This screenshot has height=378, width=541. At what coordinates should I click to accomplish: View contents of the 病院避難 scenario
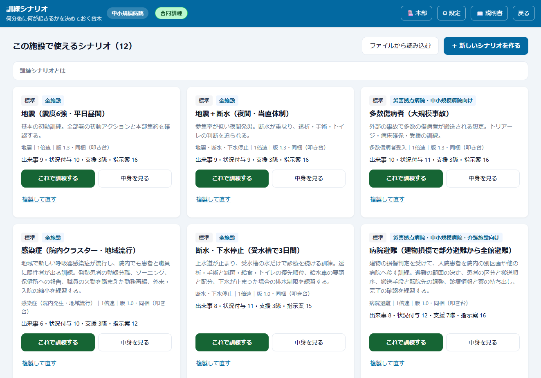(483, 342)
